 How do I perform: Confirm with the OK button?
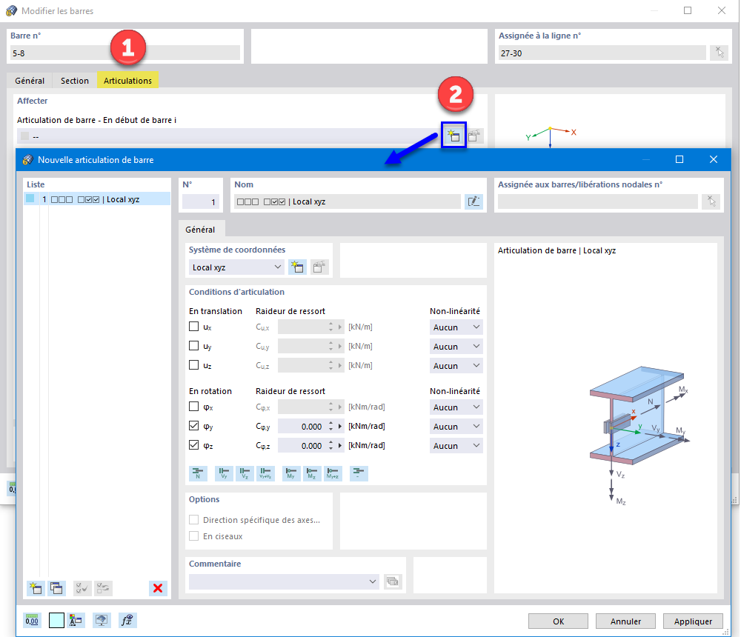[558, 621]
